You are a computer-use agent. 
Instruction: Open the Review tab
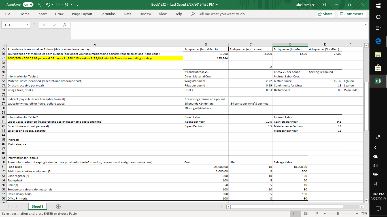pyautogui.click(x=145, y=14)
